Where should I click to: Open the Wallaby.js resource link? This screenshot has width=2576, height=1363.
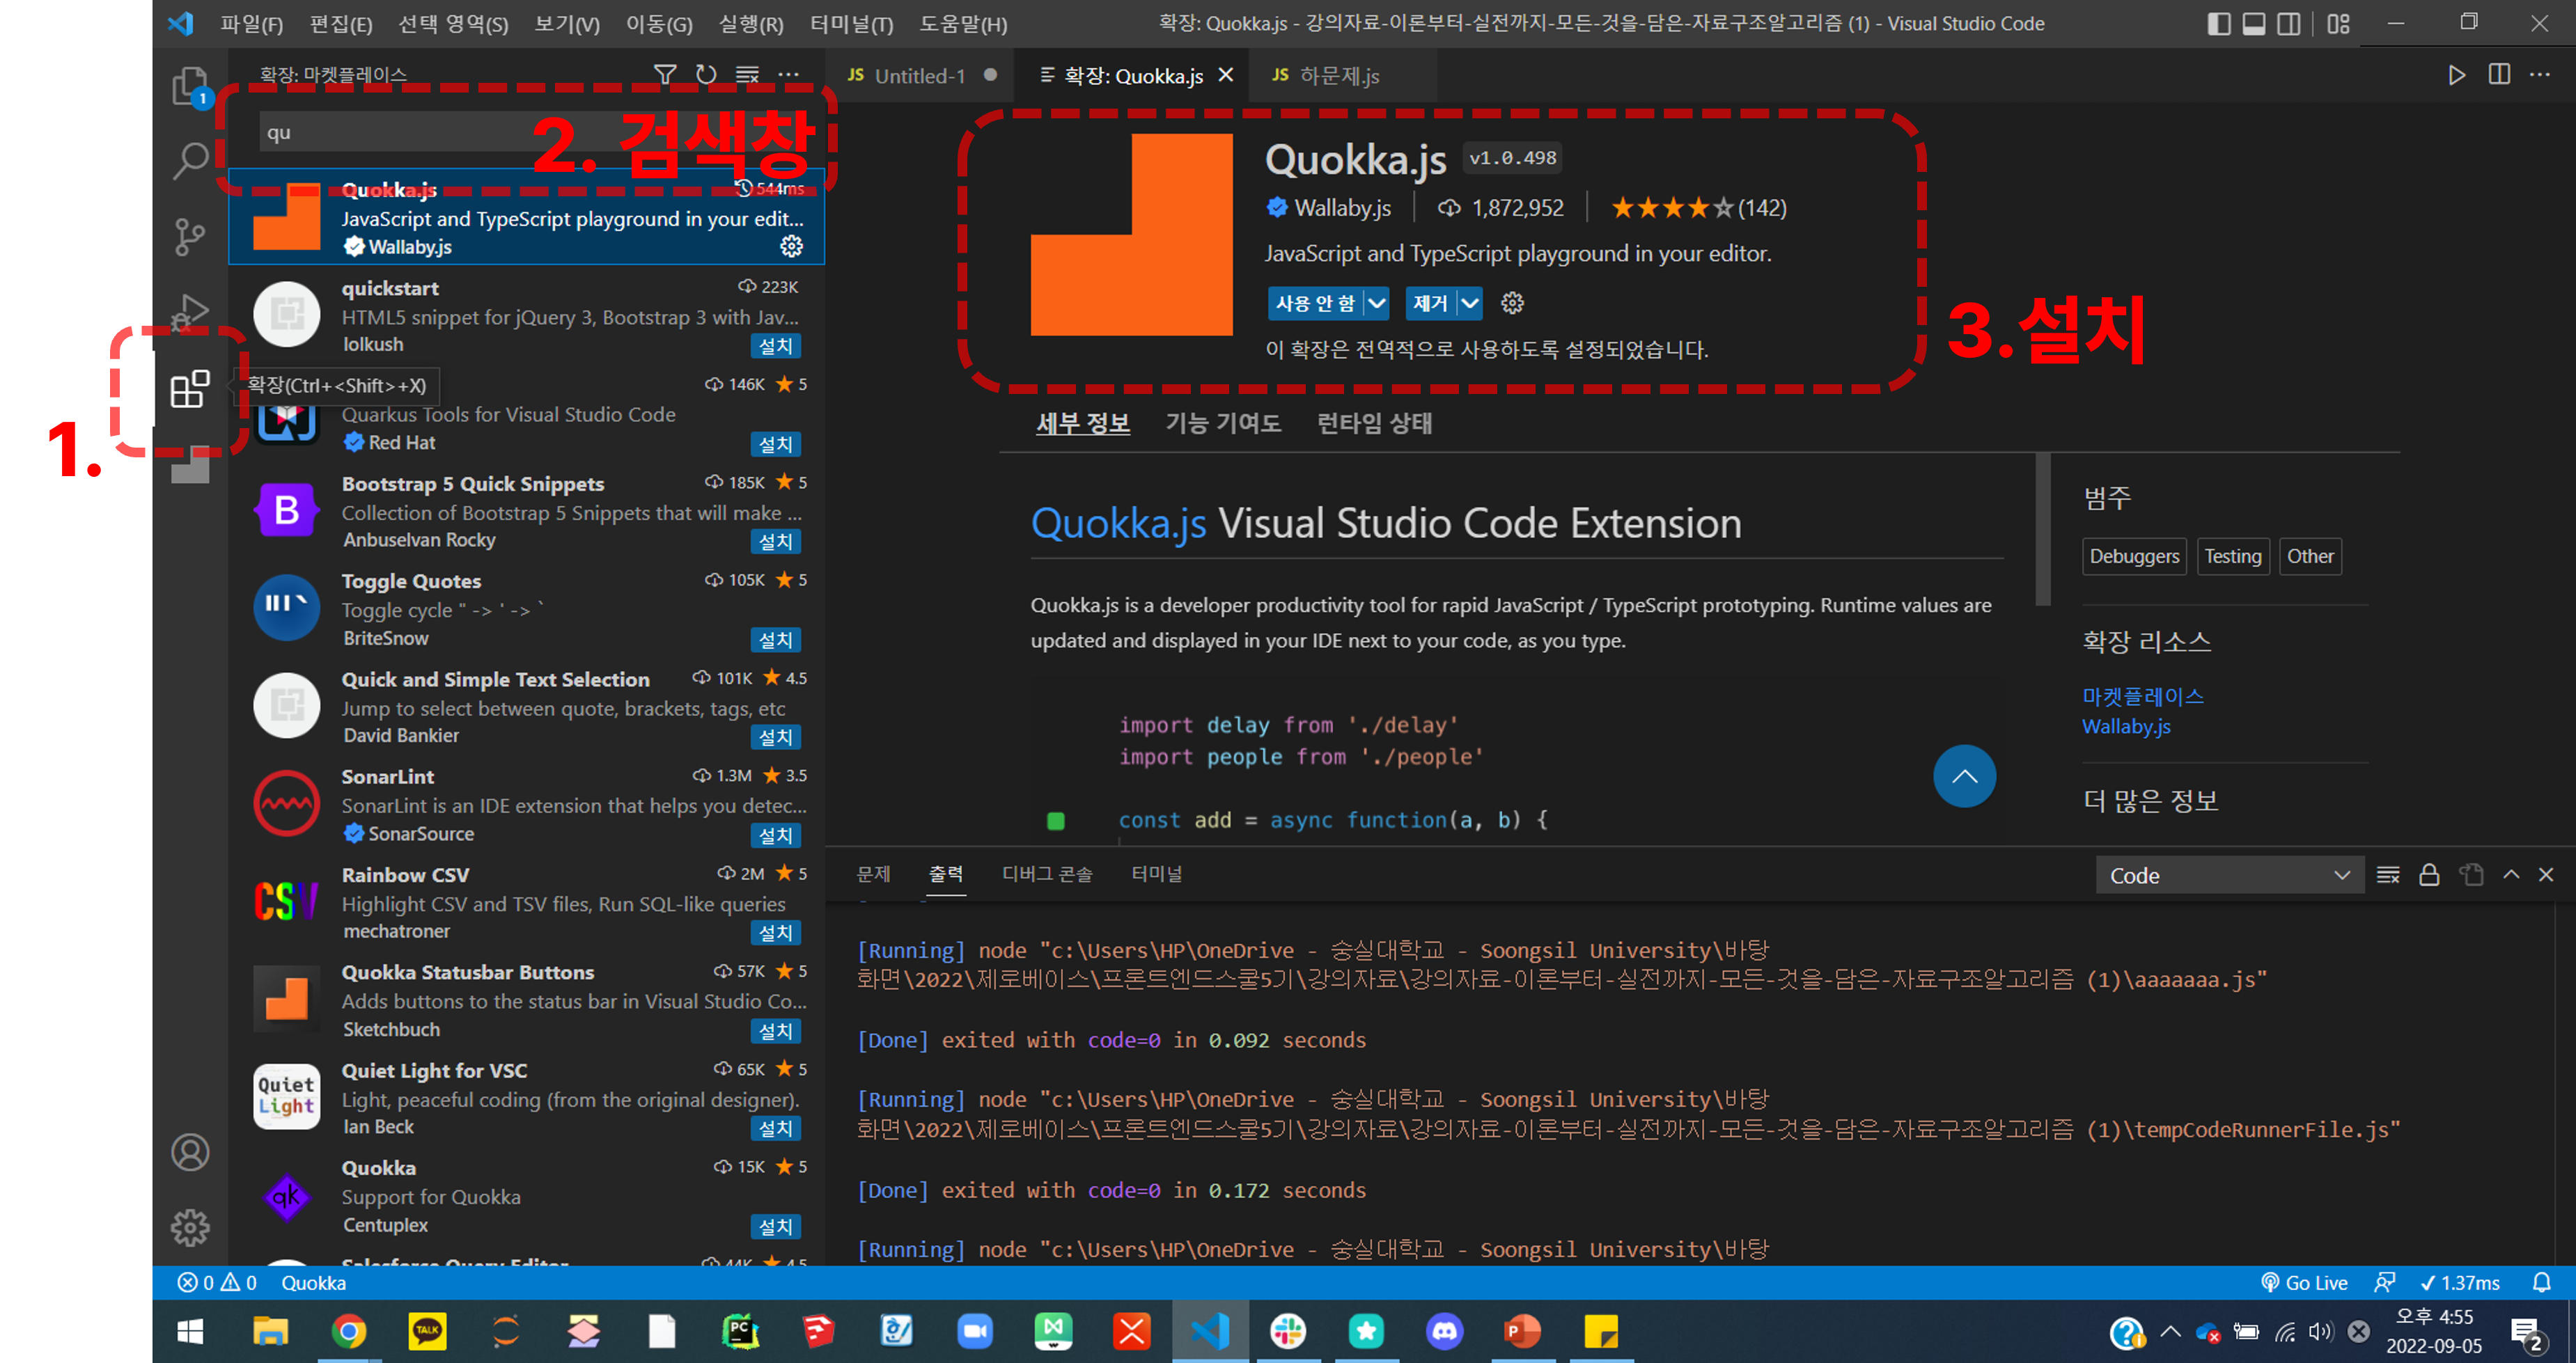(x=2126, y=727)
